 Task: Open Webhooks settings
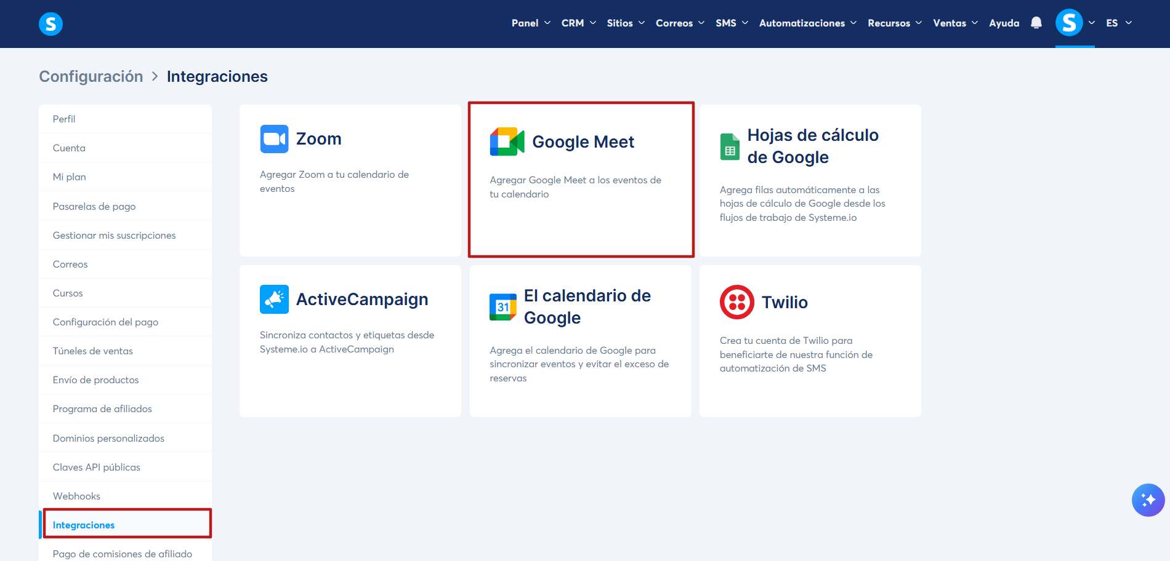[126, 496]
